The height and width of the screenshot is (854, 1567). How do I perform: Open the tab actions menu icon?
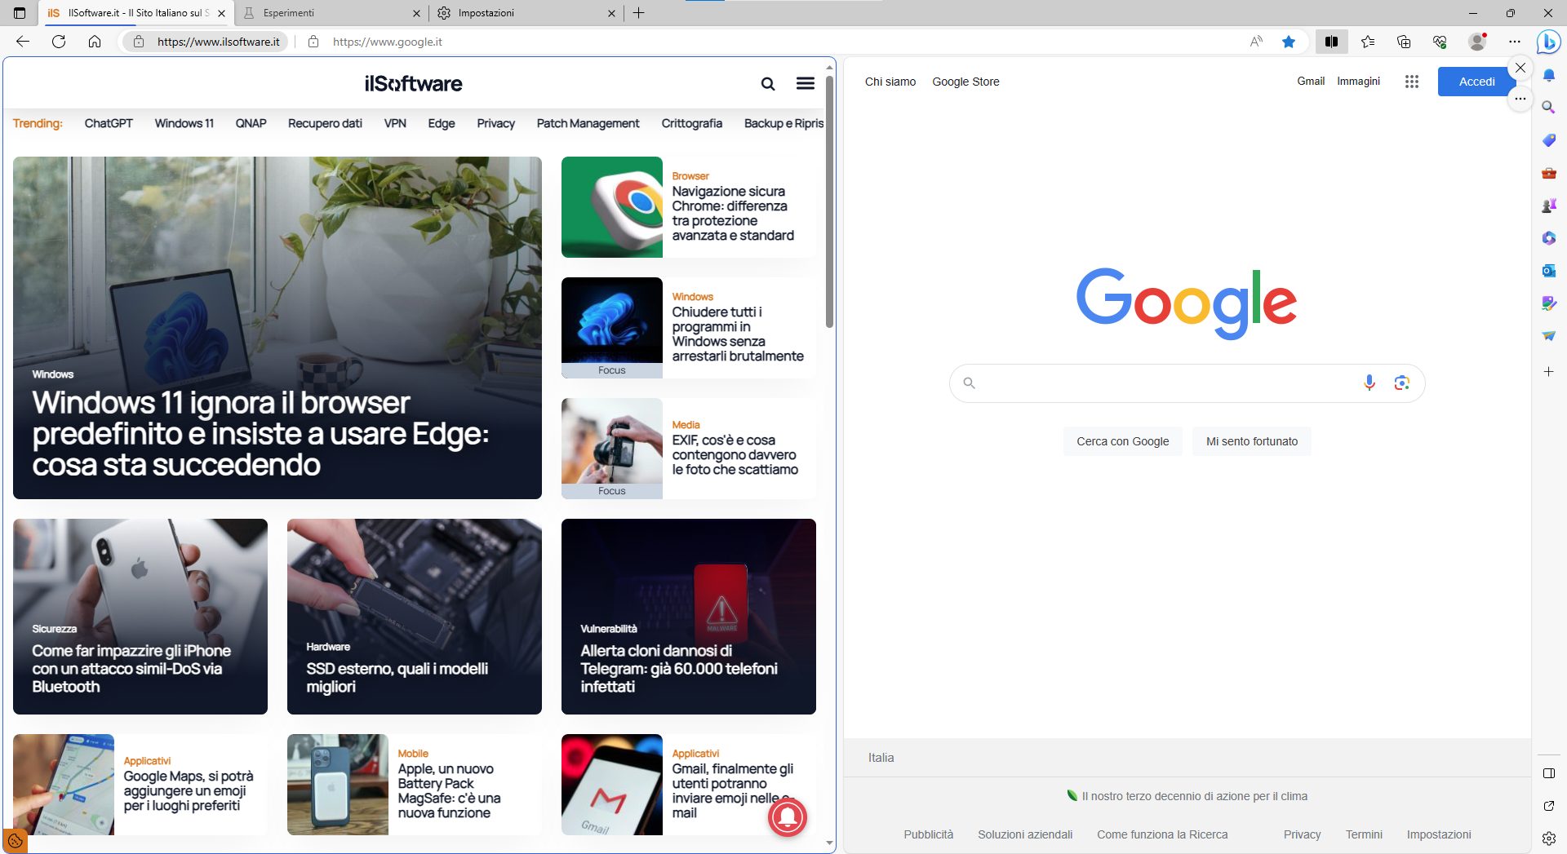pos(20,13)
